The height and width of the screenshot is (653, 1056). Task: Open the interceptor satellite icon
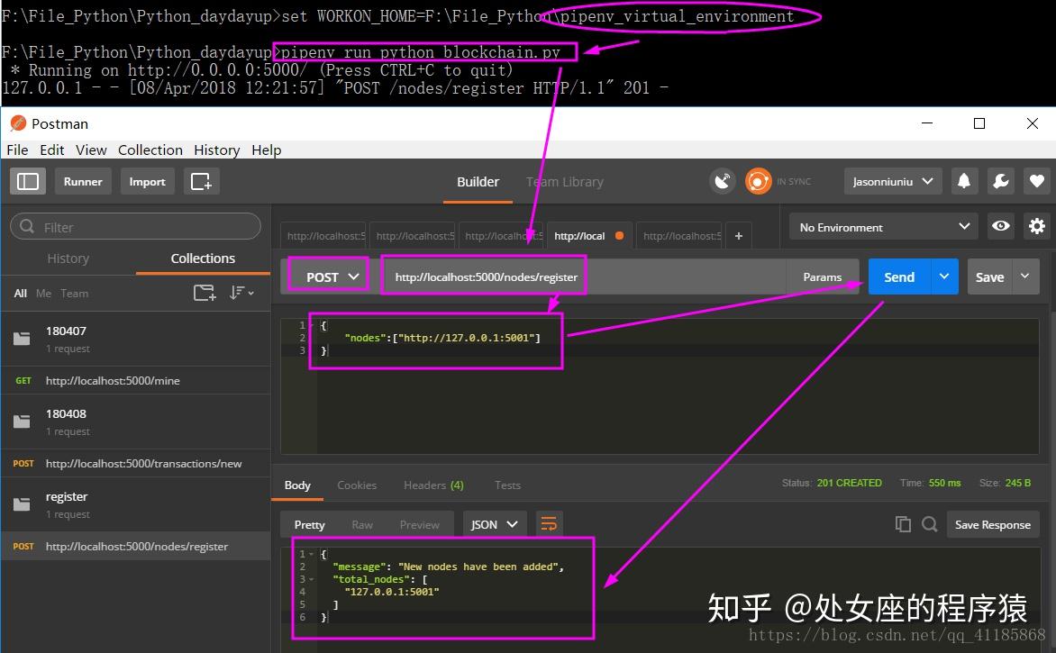[x=723, y=182]
